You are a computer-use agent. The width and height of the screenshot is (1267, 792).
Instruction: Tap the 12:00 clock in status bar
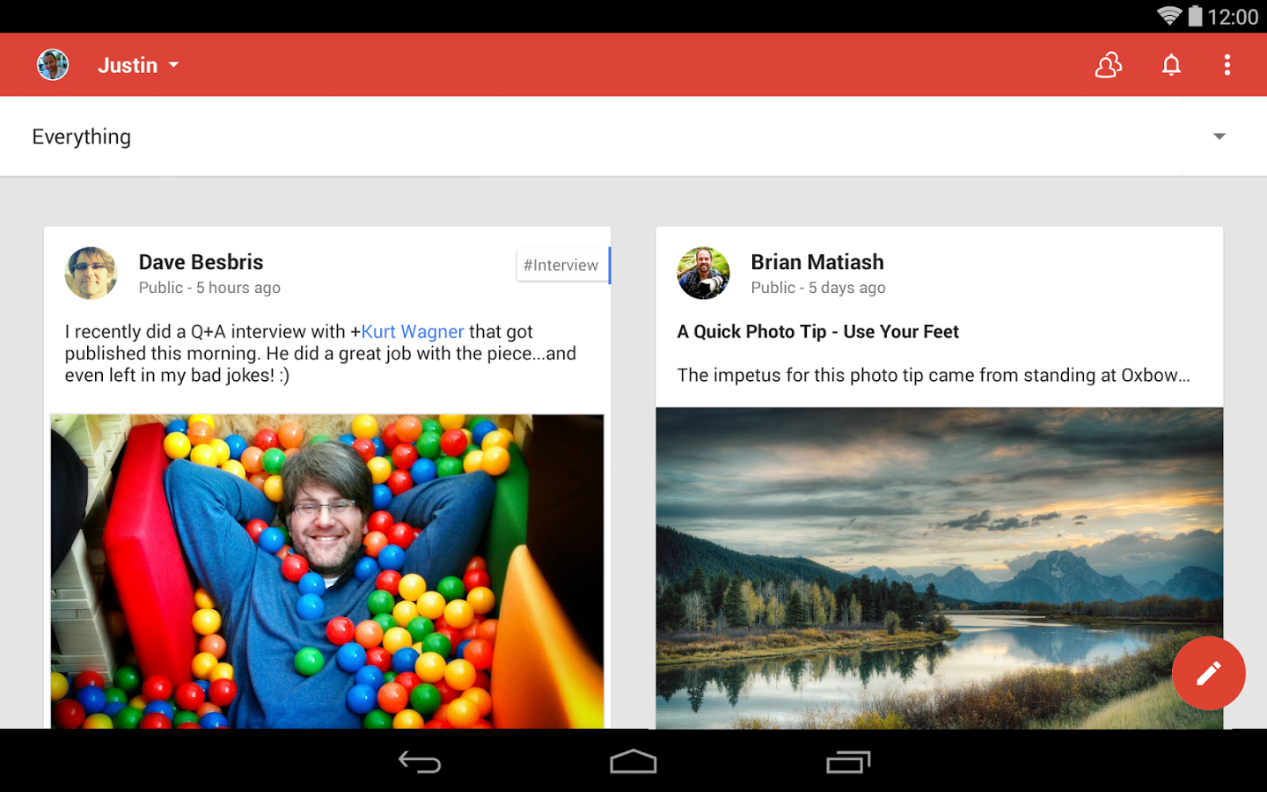(1233, 17)
